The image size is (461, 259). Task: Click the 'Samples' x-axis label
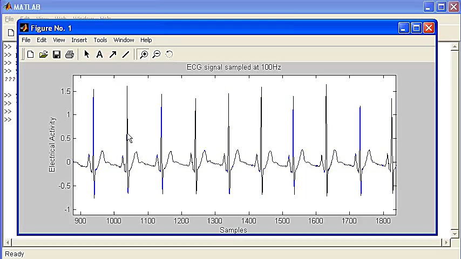point(233,230)
